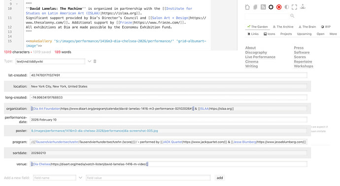
Task: Collapse code fold arrow at line 9
Action: pyautogui.click(x=17, y=4)
